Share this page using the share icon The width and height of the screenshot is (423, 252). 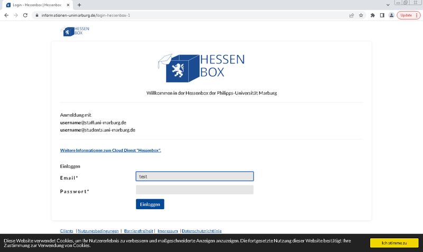coord(352,15)
